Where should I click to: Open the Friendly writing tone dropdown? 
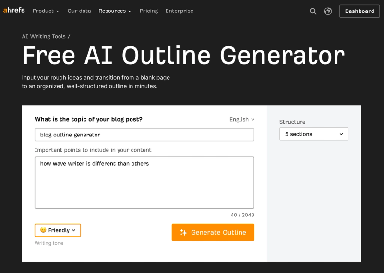coord(58,230)
